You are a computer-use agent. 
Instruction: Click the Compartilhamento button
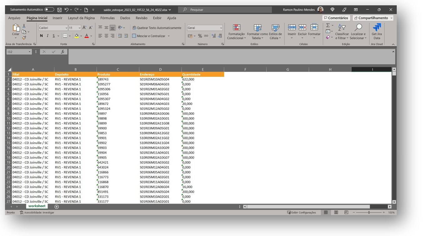click(373, 18)
